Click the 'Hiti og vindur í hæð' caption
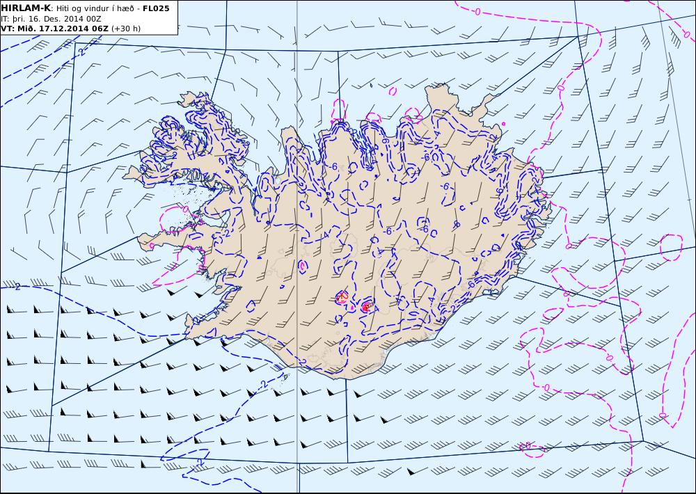 tap(95, 8)
